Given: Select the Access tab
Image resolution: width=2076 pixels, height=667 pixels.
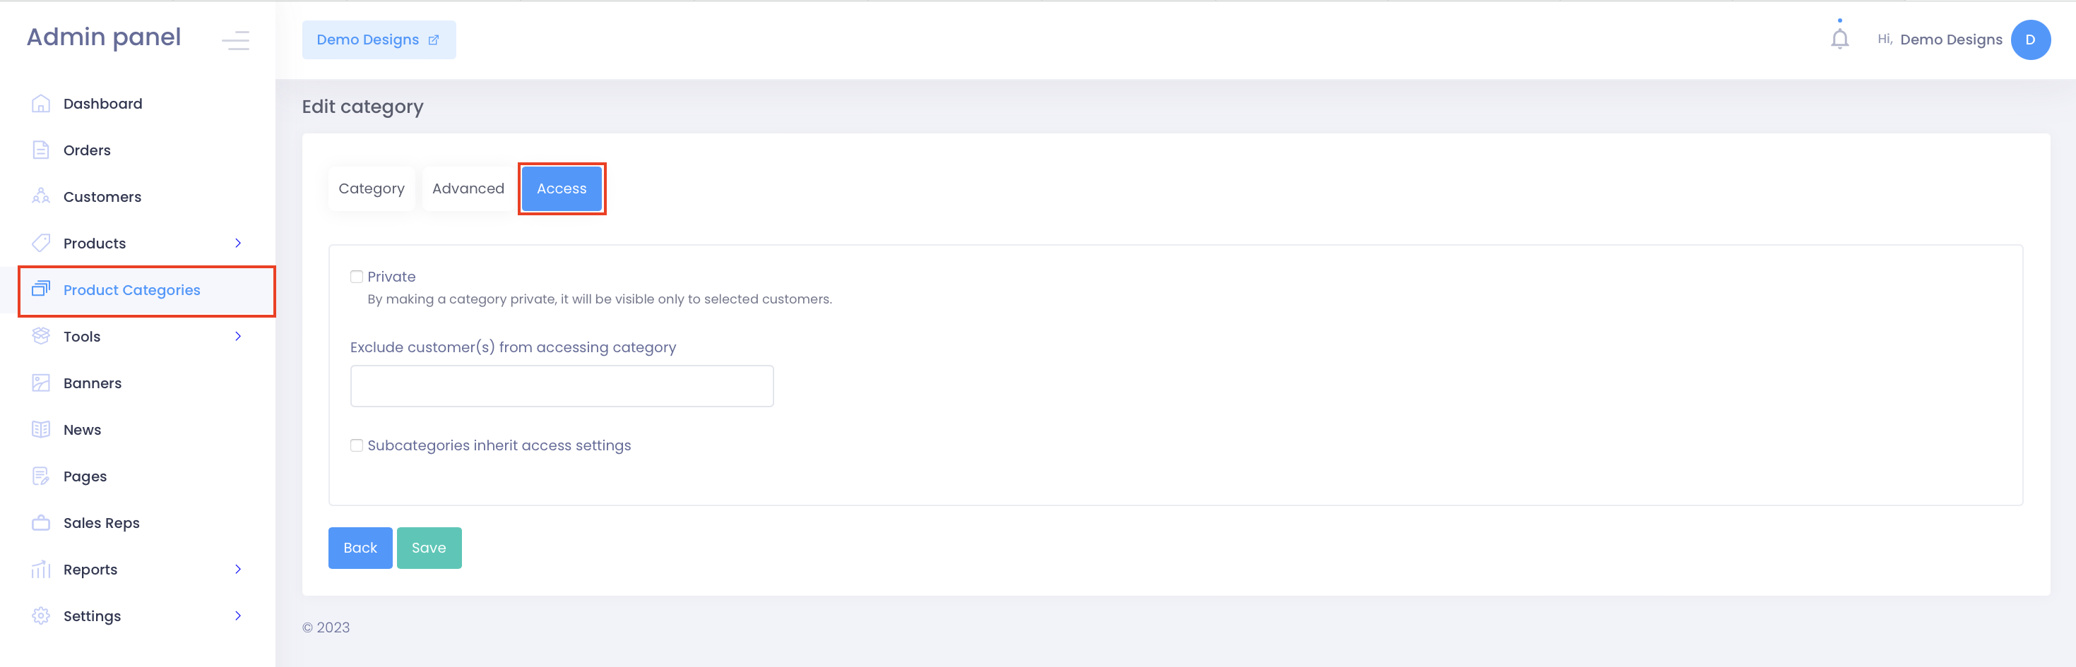Looking at the screenshot, I should coord(562,188).
